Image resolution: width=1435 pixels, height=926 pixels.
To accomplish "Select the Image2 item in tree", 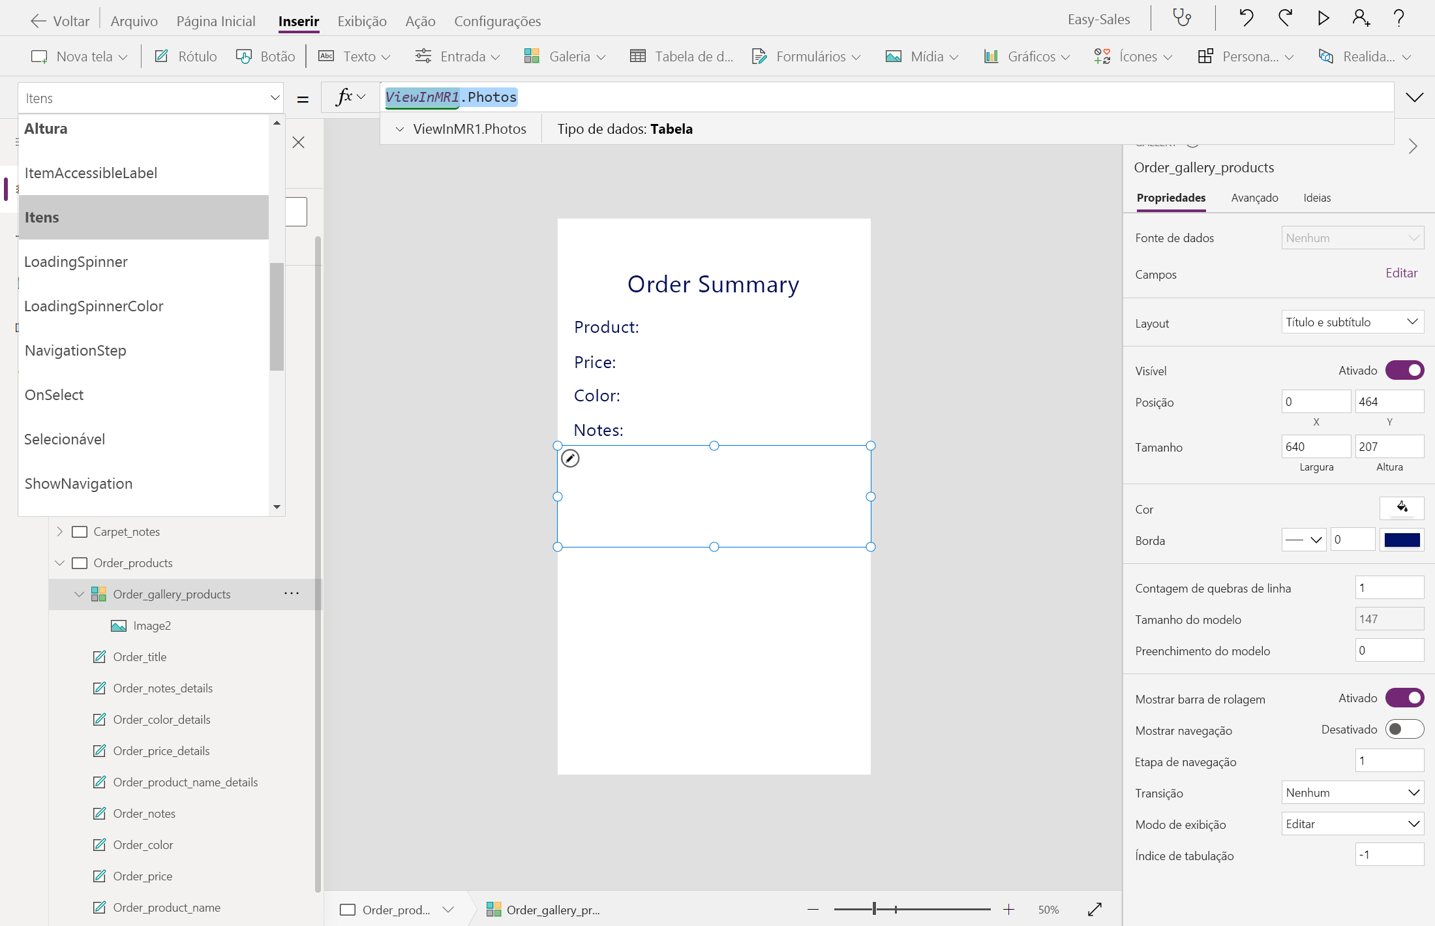I will [x=152, y=626].
